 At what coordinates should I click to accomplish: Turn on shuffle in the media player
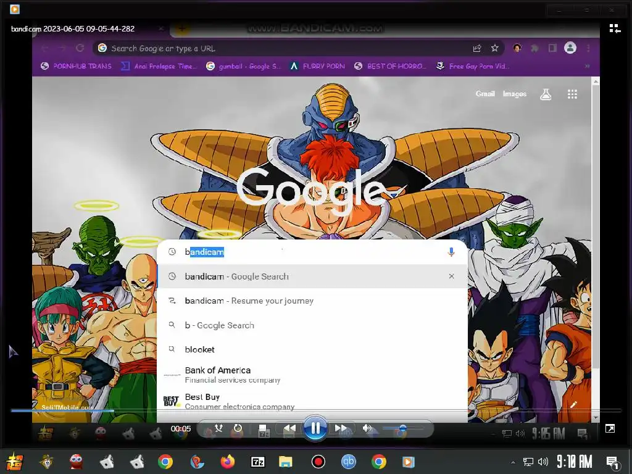(219, 428)
